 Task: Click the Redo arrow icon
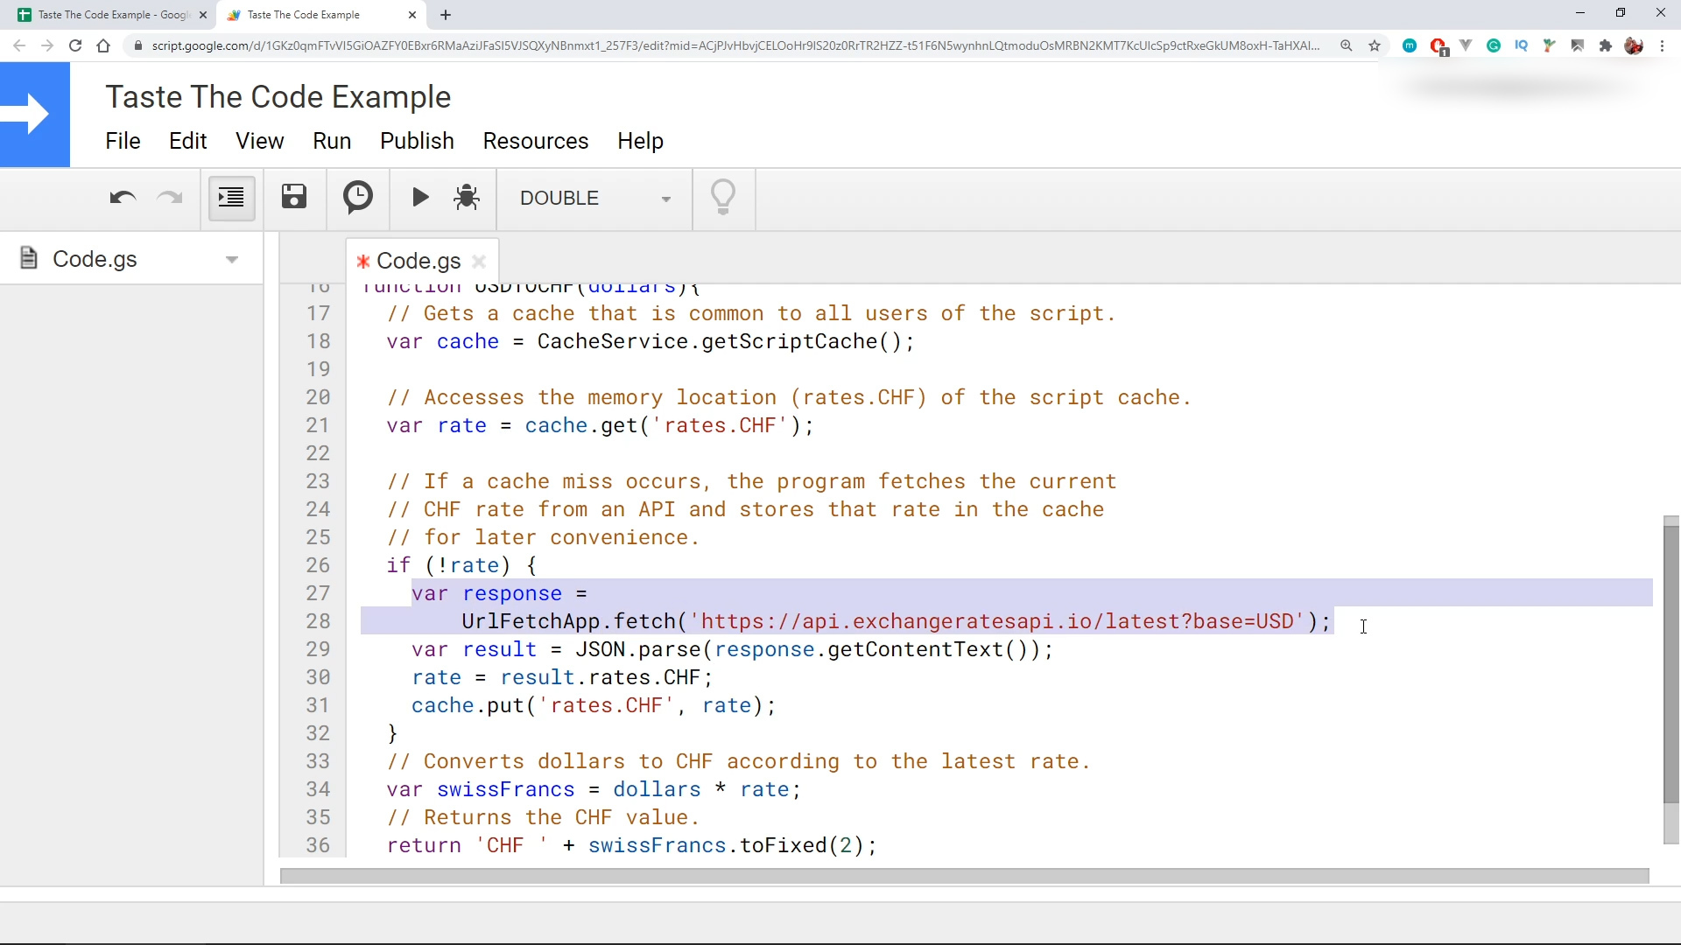click(169, 198)
